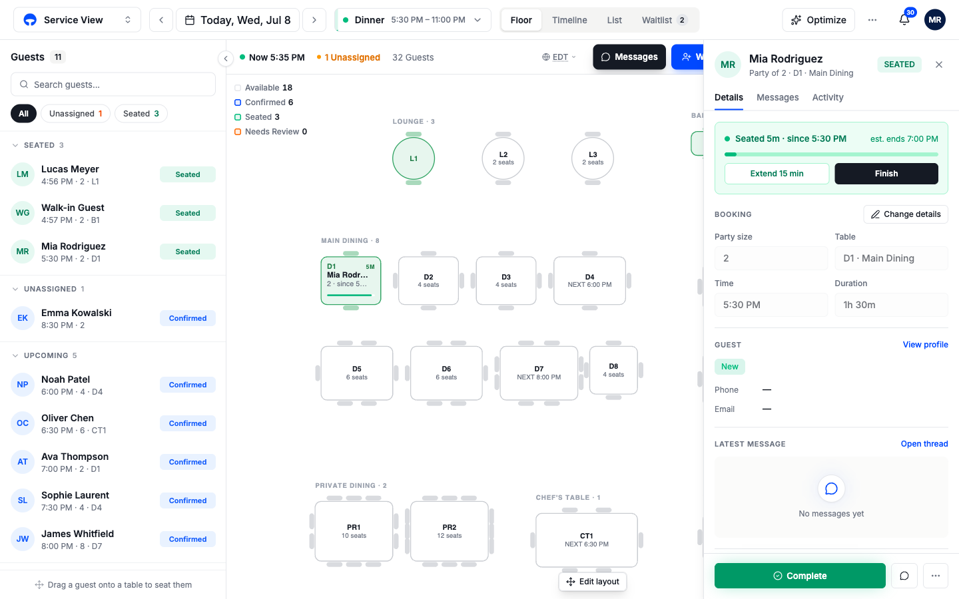
Task: Filter guest list by Unassigned
Action: point(76,114)
